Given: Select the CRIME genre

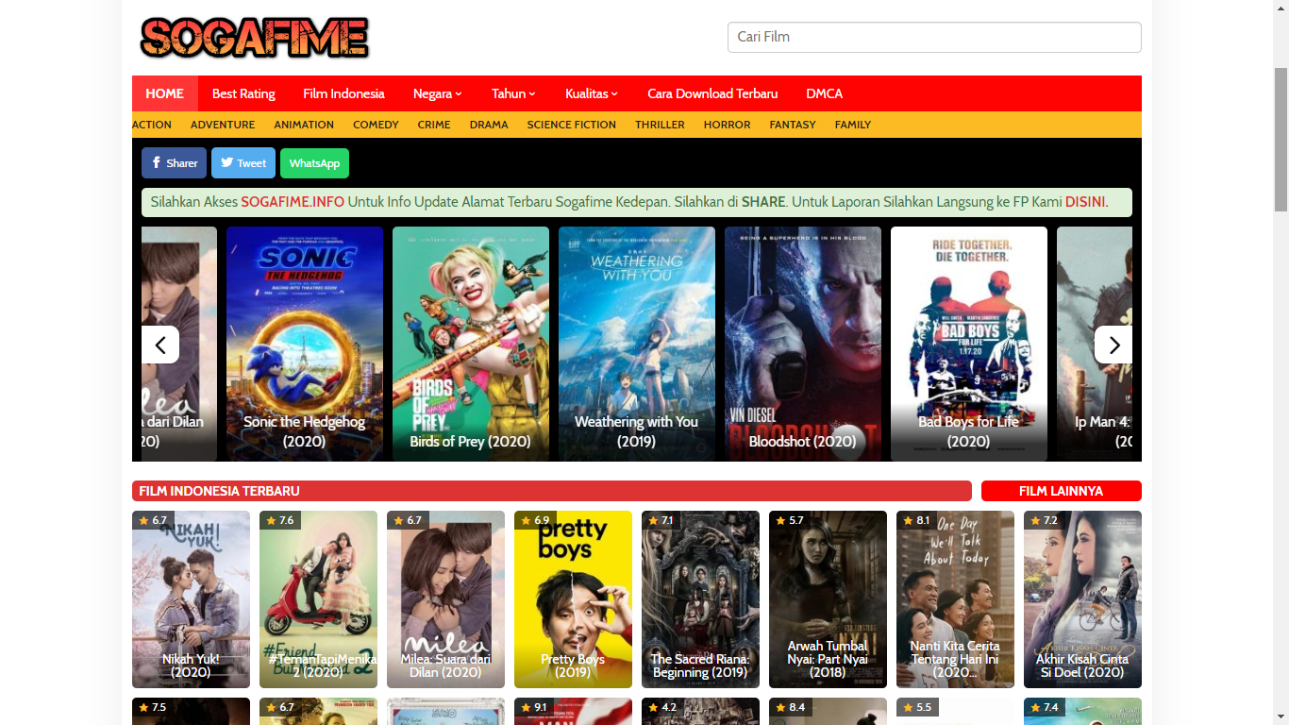Looking at the screenshot, I should [x=434, y=125].
